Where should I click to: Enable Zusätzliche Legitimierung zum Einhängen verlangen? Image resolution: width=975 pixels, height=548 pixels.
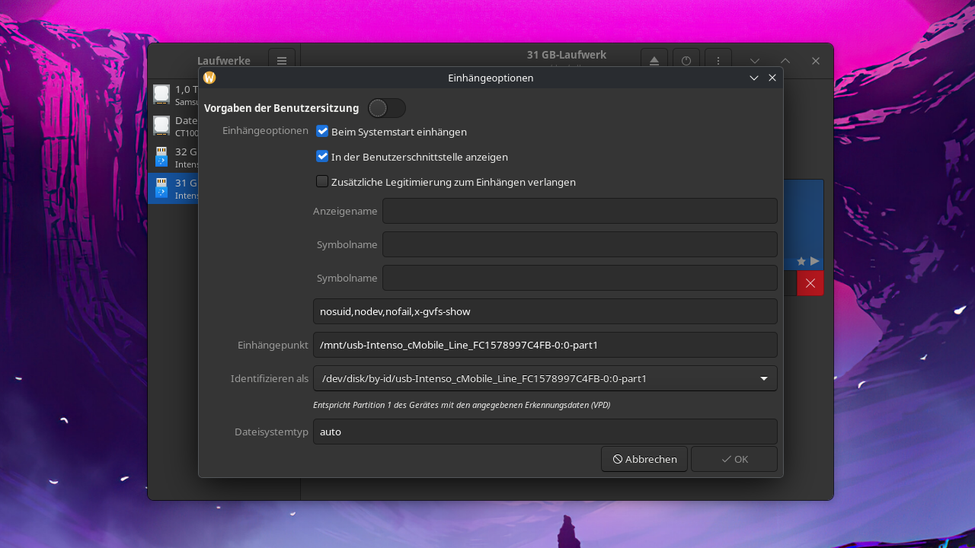pos(322,182)
